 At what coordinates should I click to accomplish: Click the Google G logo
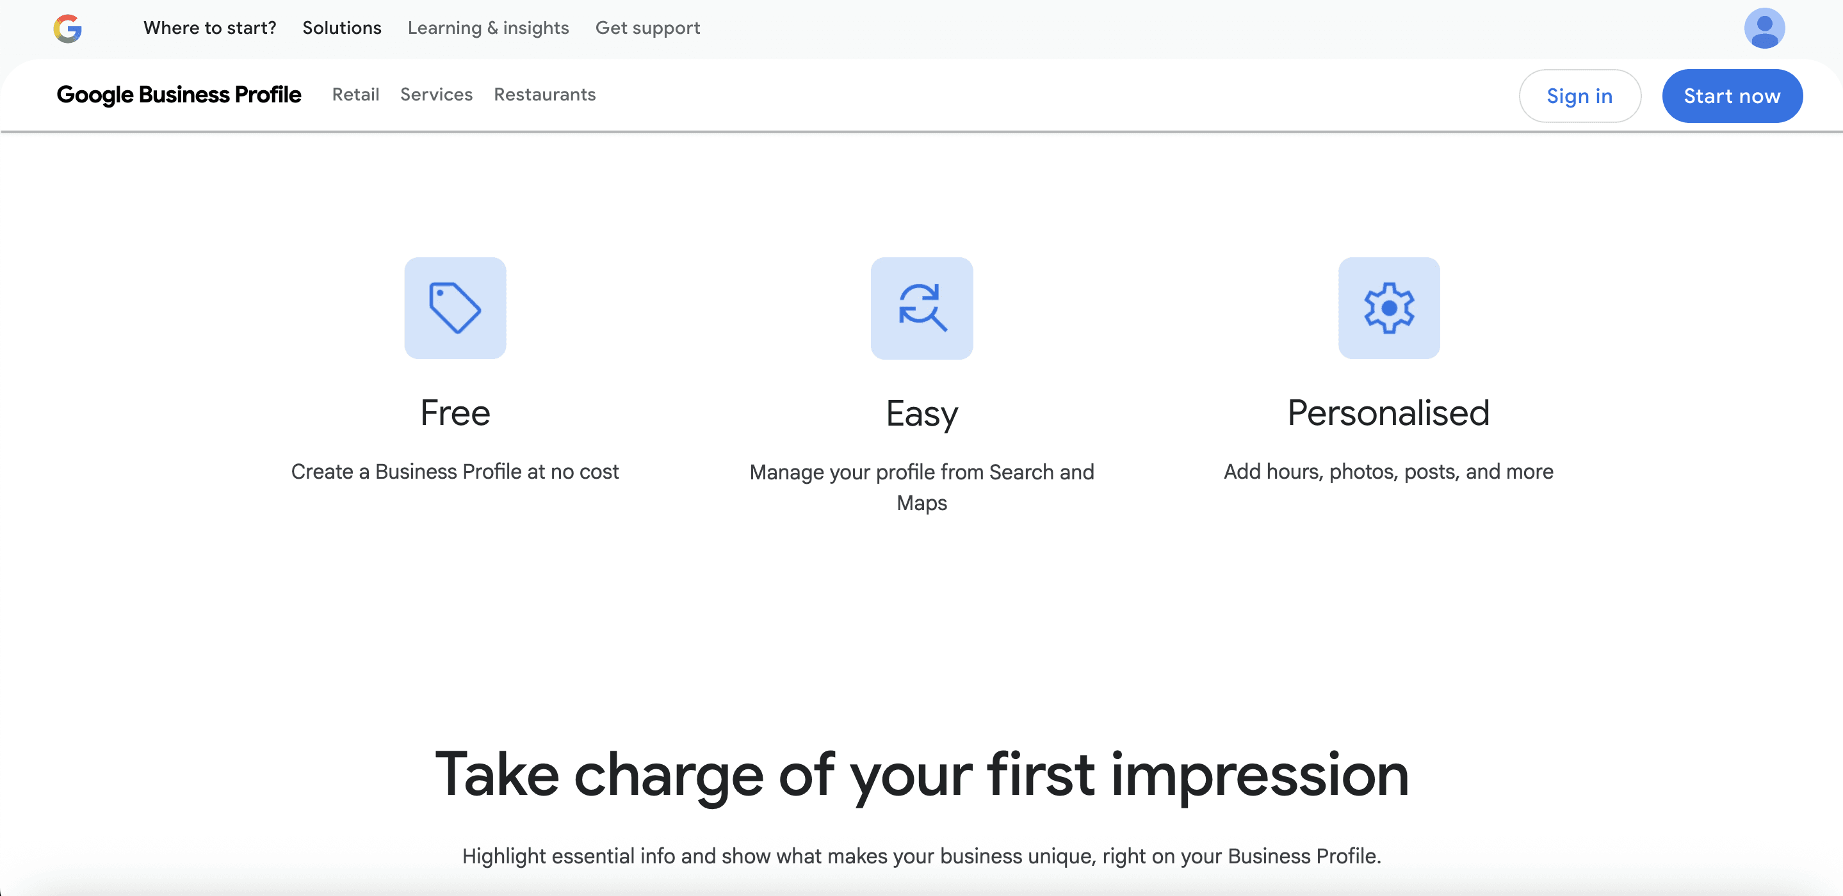pos(68,29)
